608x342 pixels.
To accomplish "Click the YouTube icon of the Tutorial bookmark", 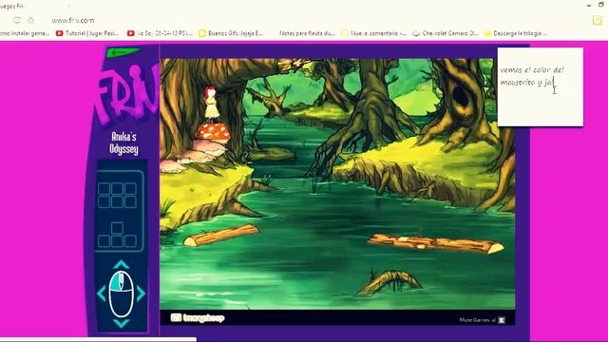I will tap(59, 33).
